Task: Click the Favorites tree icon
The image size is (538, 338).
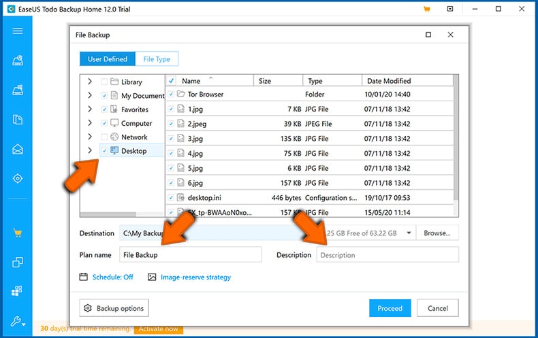Action: point(114,109)
